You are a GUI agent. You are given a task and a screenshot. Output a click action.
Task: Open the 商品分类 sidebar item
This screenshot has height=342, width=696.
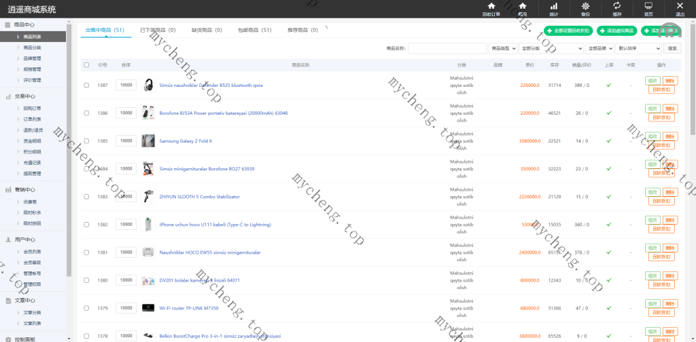coord(32,47)
